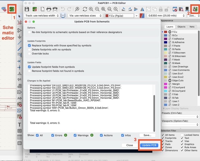Select the F.Silkscreen layer row
This screenshot has height=161, width=200.
[180, 53]
